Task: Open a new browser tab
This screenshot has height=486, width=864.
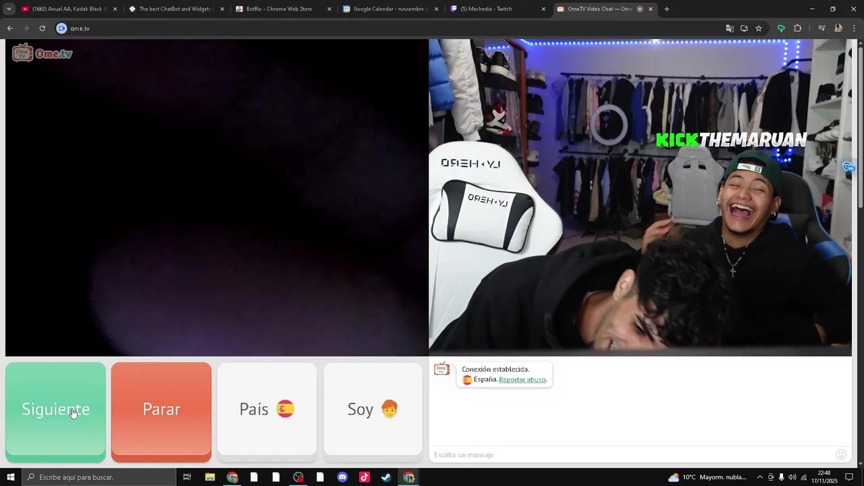Action: click(x=667, y=9)
